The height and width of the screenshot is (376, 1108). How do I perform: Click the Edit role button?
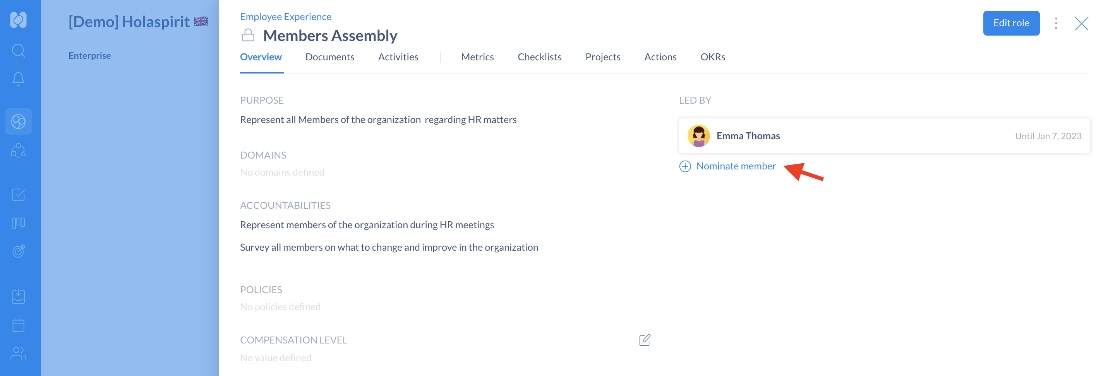pyautogui.click(x=1011, y=23)
